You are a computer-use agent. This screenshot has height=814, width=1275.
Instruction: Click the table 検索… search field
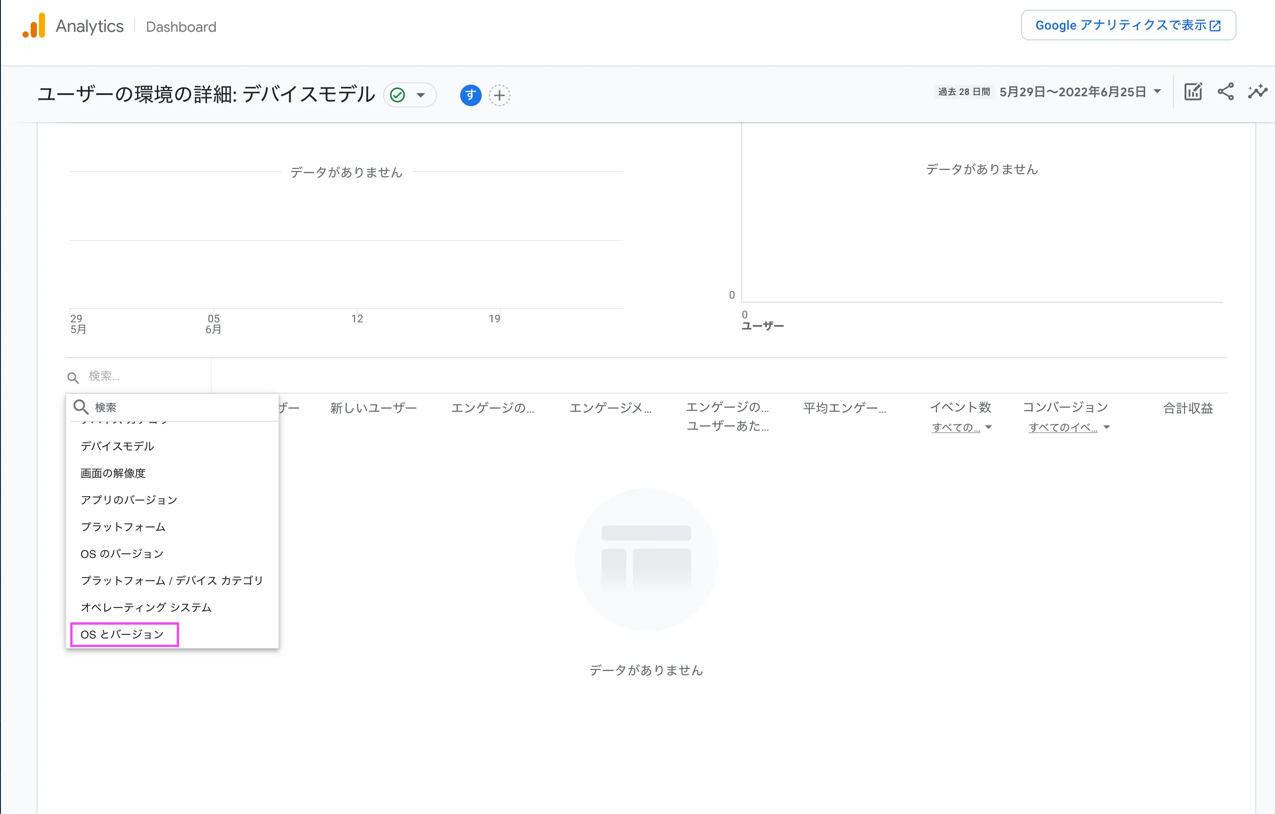pyautogui.click(x=143, y=376)
